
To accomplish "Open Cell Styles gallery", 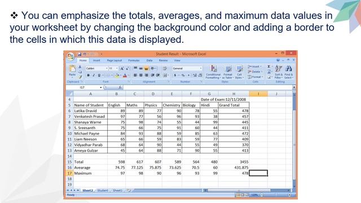I will tap(239, 72).
